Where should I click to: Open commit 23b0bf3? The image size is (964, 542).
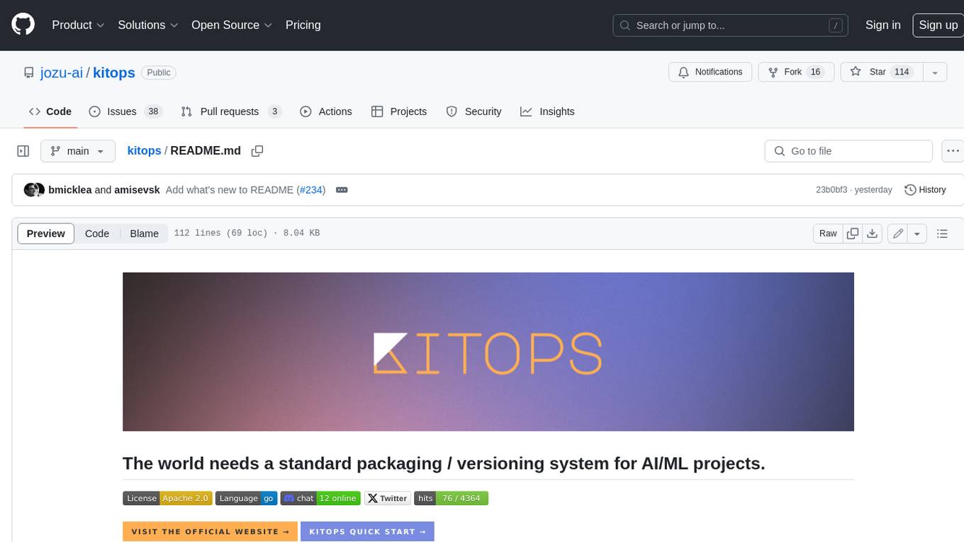pyautogui.click(x=831, y=190)
